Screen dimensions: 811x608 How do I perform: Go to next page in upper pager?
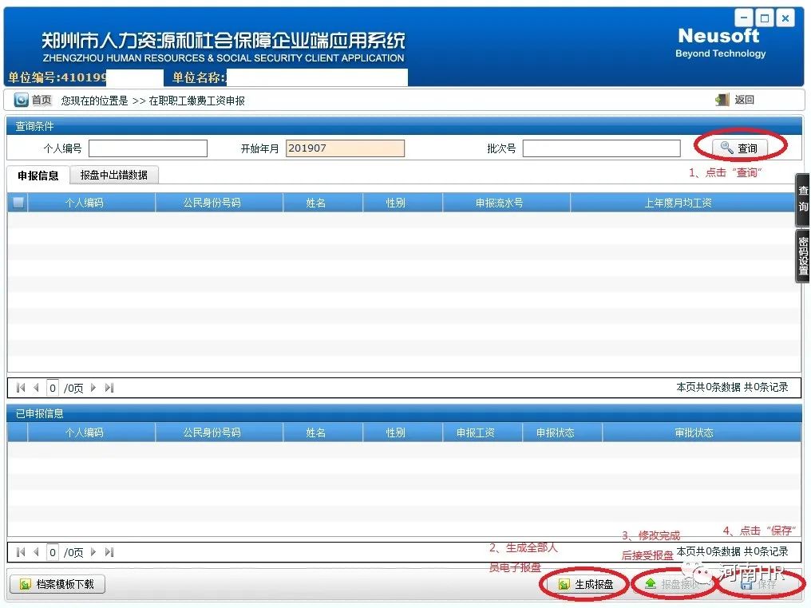(x=93, y=388)
